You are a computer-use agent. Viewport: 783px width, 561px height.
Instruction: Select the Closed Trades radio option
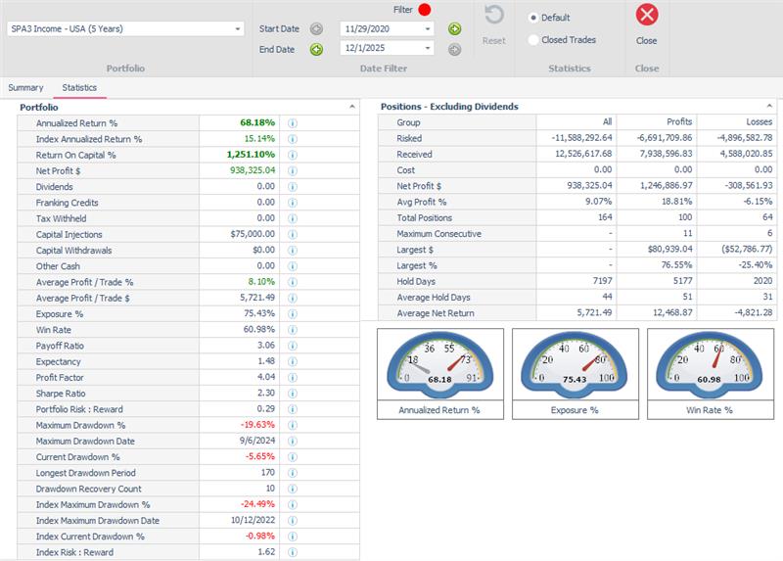[533, 39]
